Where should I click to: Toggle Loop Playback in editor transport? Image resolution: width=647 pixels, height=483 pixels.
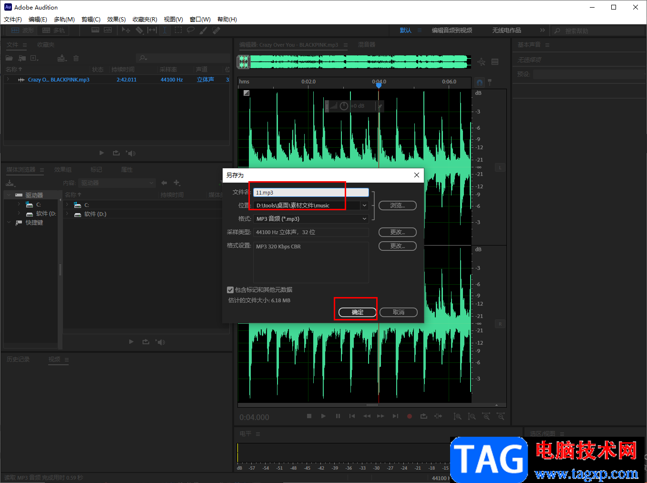[x=423, y=416]
